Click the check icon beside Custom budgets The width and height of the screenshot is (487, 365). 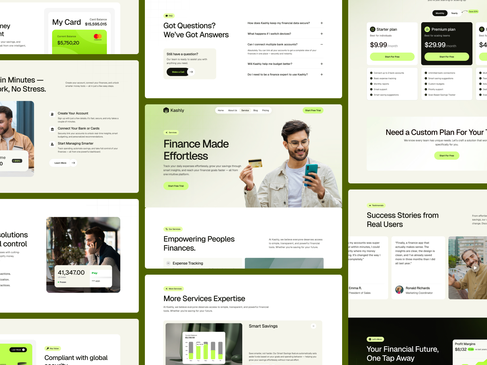click(426, 84)
